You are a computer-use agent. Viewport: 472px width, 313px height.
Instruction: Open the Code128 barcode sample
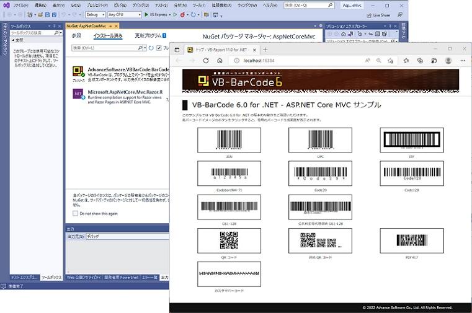(x=411, y=174)
